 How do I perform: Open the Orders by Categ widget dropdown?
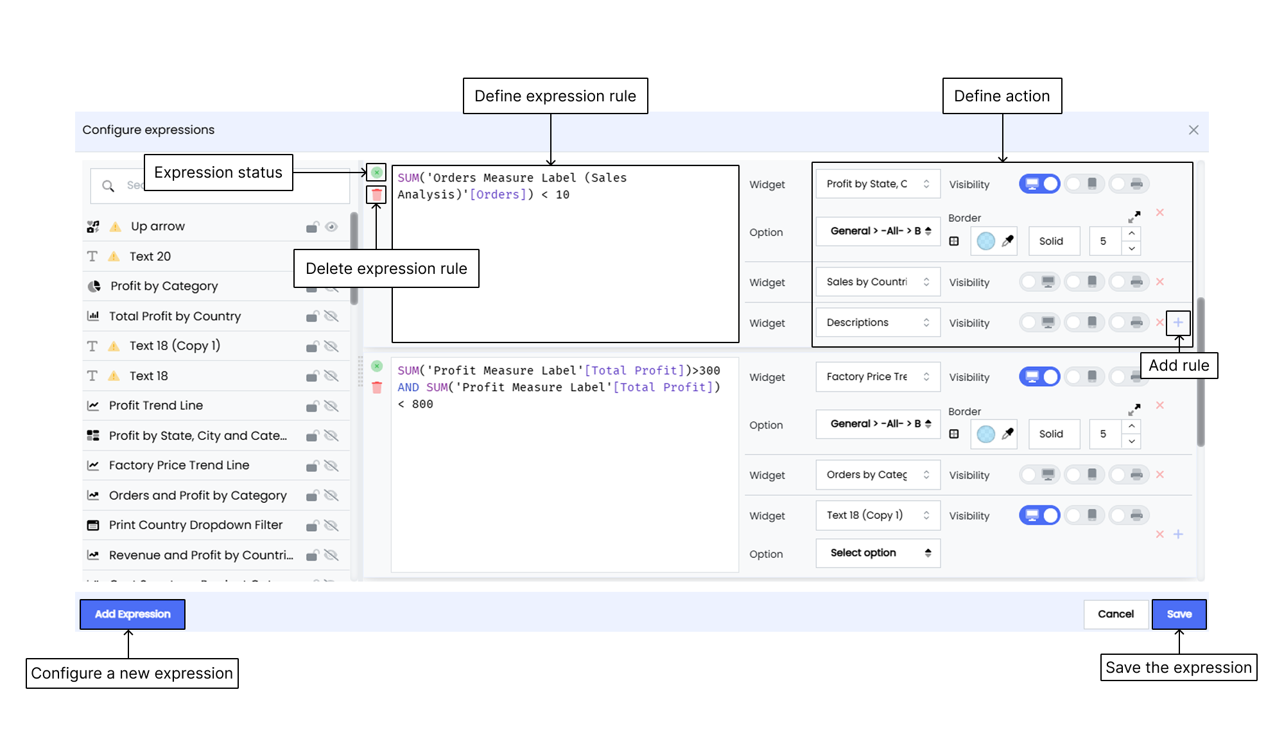click(x=878, y=475)
